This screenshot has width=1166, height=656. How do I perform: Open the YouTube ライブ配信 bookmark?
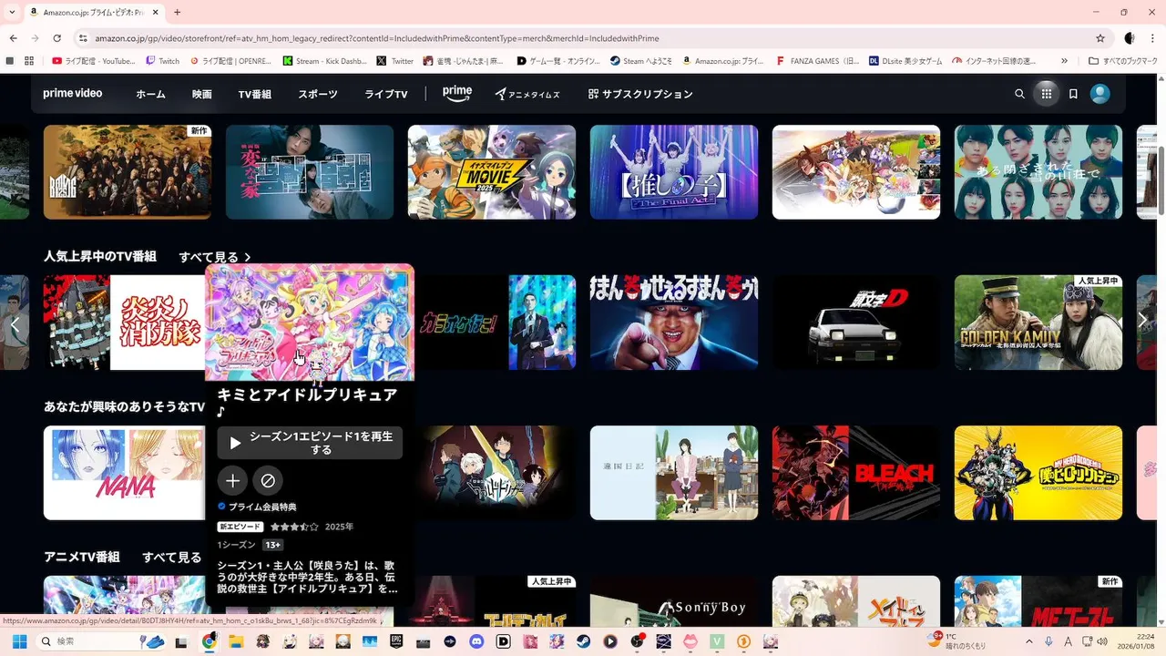tap(94, 61)
